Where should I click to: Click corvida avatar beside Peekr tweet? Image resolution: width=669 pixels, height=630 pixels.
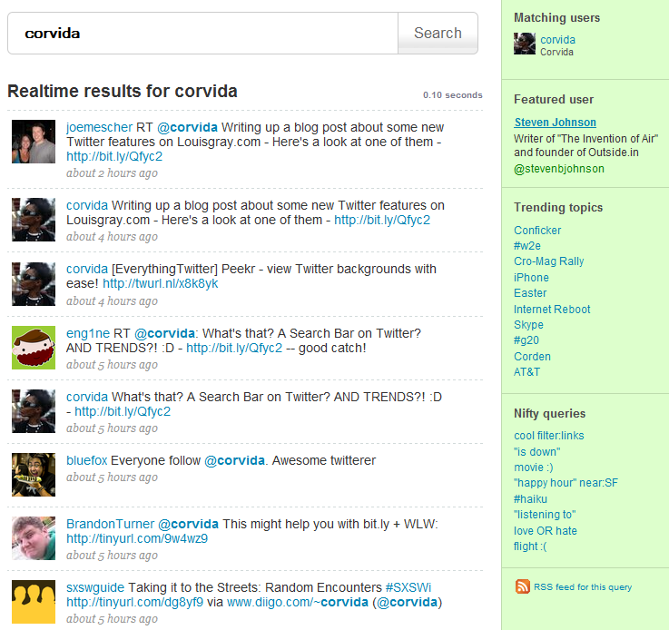[x=34, y=284]
